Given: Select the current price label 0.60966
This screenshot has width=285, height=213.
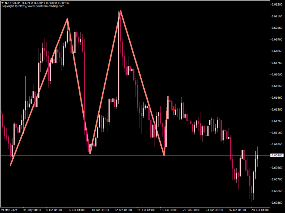Looking at the screenshot, I should pyautogui.click(x=277, y=155).
